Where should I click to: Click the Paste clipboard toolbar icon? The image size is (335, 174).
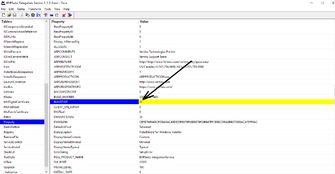(x=33, y=15)
